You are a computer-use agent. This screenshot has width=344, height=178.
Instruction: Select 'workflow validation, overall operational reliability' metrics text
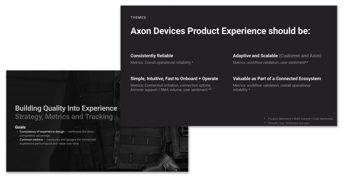pyautogui.click(x=272, y=88)
